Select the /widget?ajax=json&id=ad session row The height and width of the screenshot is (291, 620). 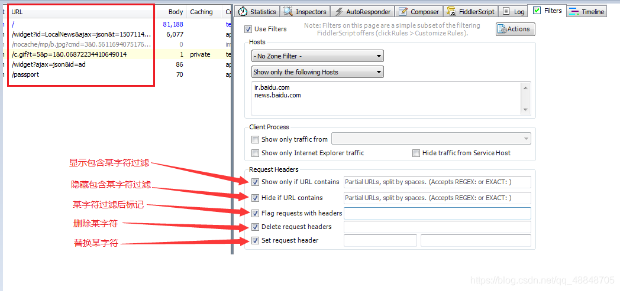point(115,64)
